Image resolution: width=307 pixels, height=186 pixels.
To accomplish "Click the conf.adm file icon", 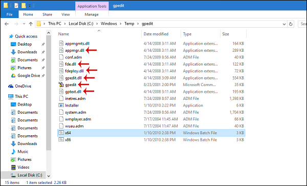I will point(61,57).
